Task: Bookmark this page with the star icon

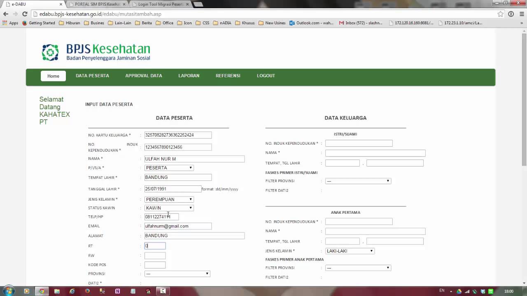Action: click(x=500, y=14)
